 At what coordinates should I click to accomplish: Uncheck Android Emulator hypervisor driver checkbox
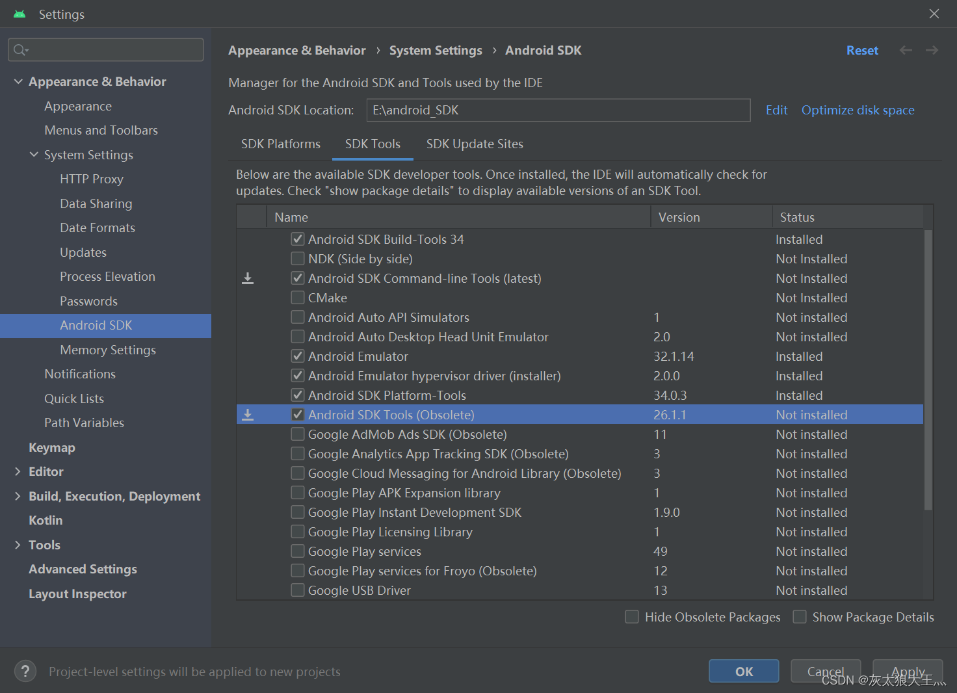[x=298, y=376]
